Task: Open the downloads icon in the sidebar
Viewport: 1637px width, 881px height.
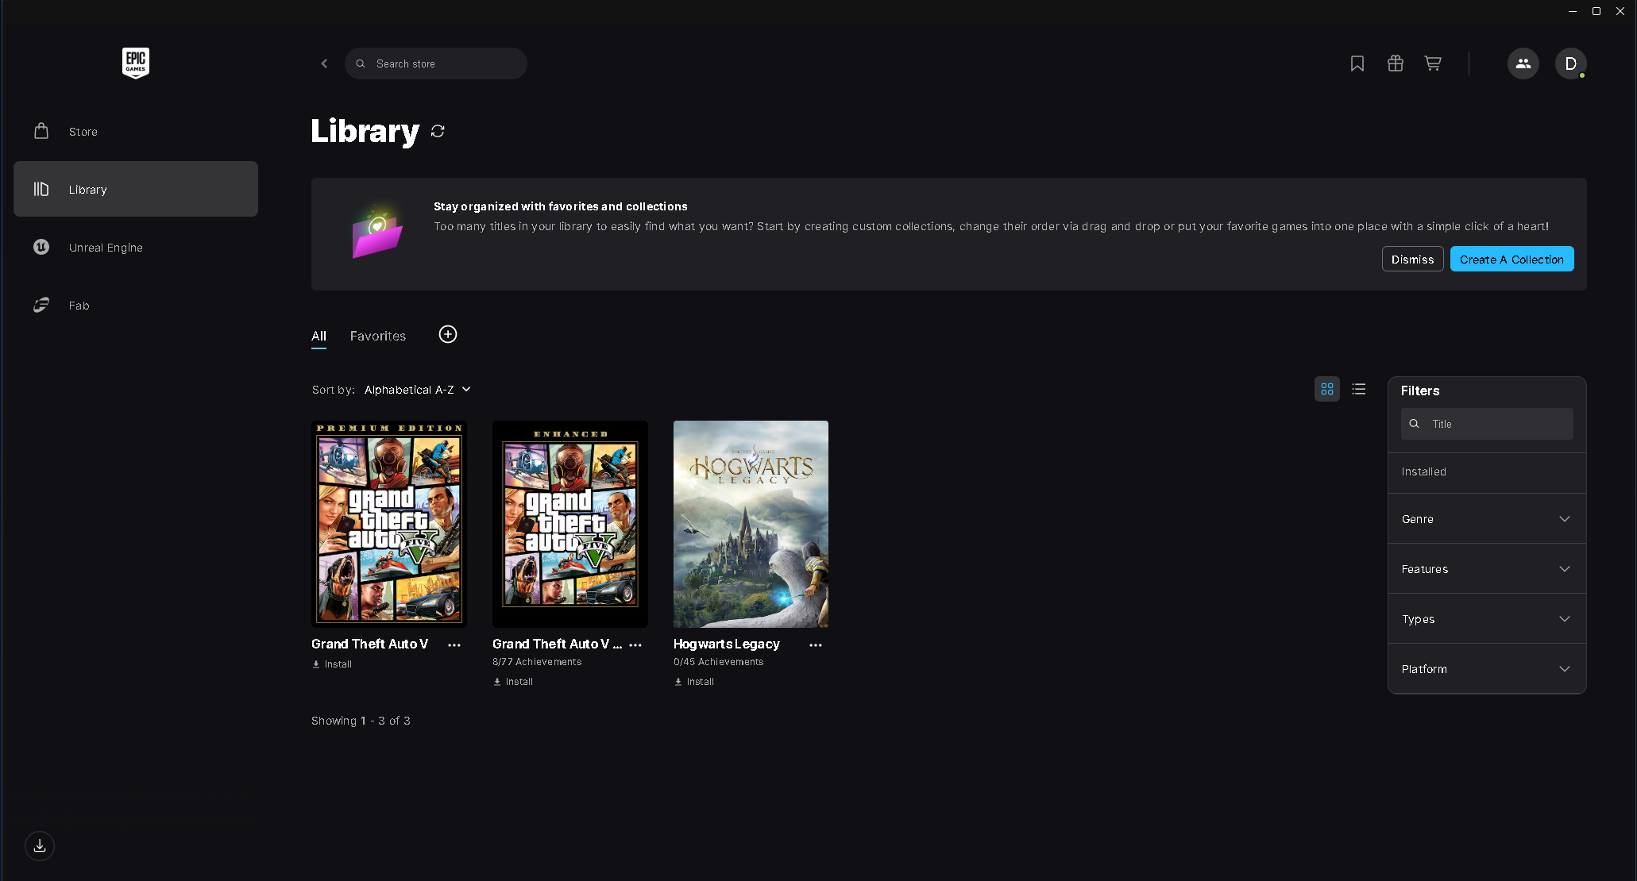Action: (40, 846)
